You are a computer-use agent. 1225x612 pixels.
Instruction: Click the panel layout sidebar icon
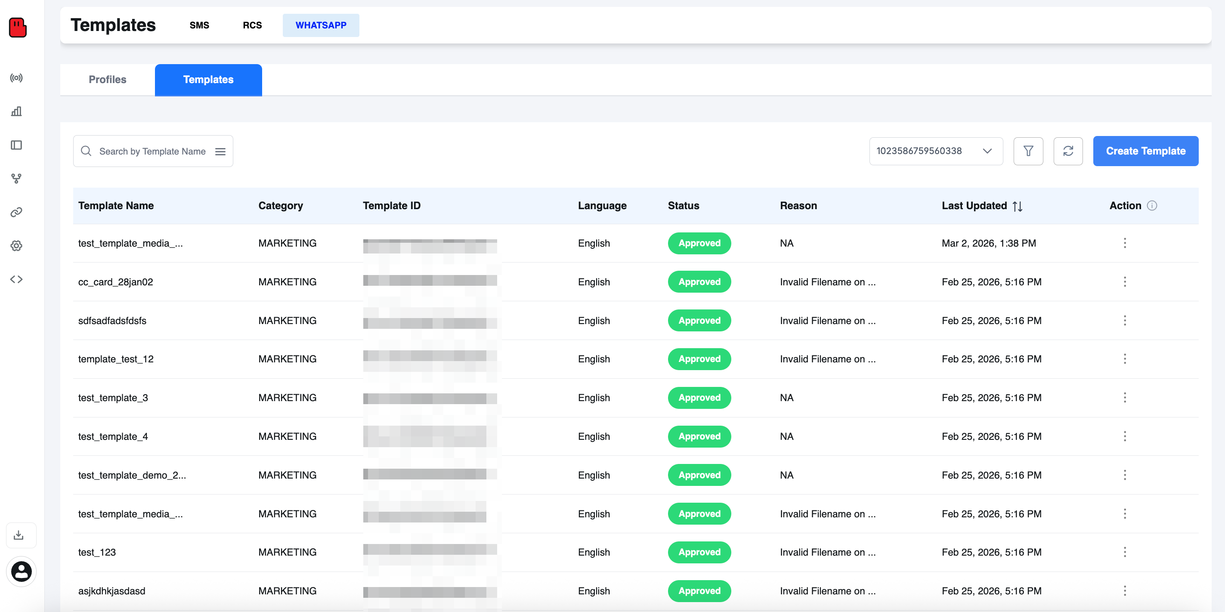click(x=17, y=145)
